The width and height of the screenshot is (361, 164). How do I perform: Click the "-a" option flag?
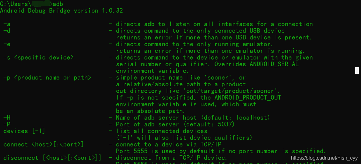point(7,24)
